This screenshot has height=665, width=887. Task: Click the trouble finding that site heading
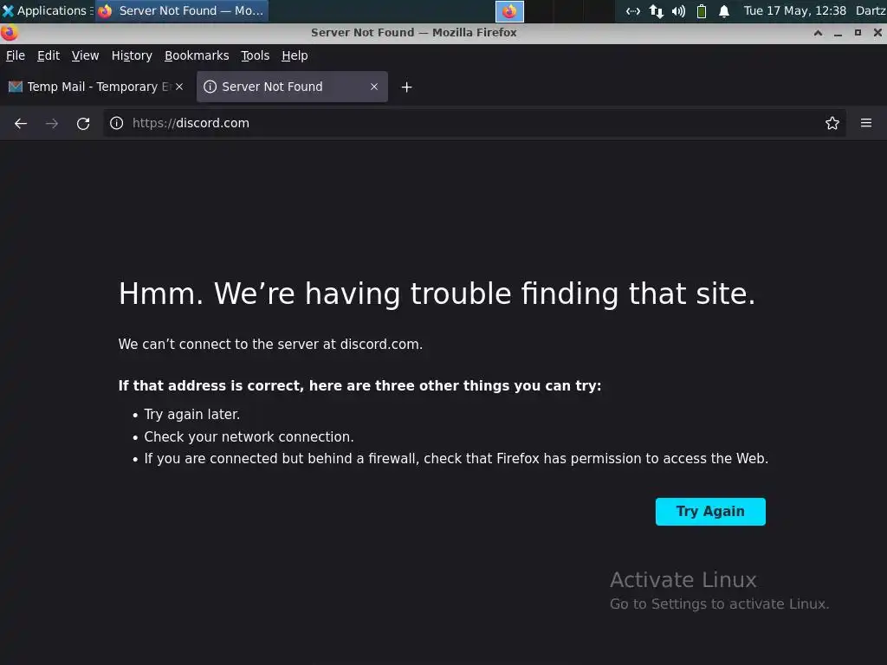click(x=437, y=294)
